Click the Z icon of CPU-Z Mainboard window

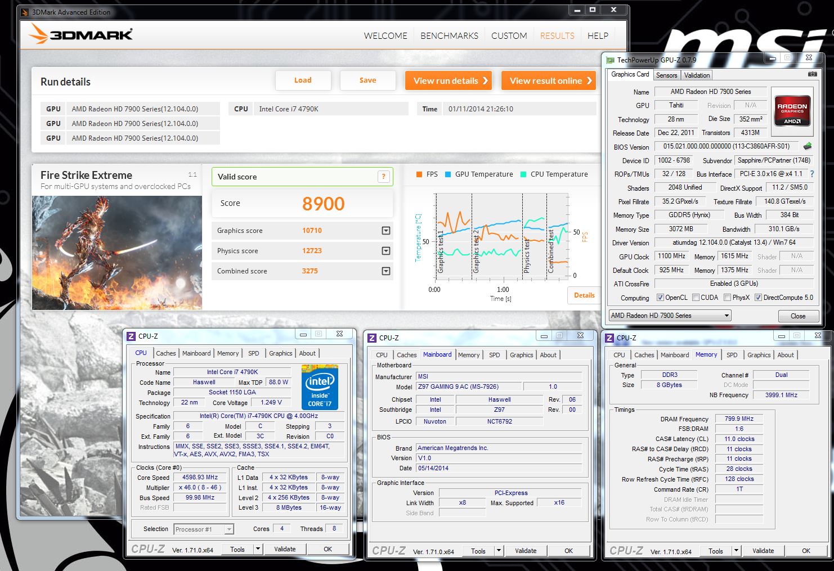point(372,338)
